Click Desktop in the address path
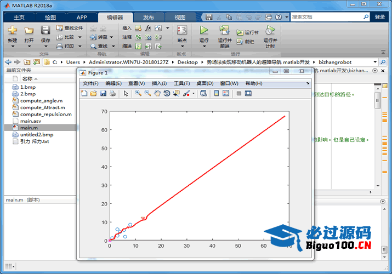The height and width of the screenshot is (274, 392). (x=188, y=62)
